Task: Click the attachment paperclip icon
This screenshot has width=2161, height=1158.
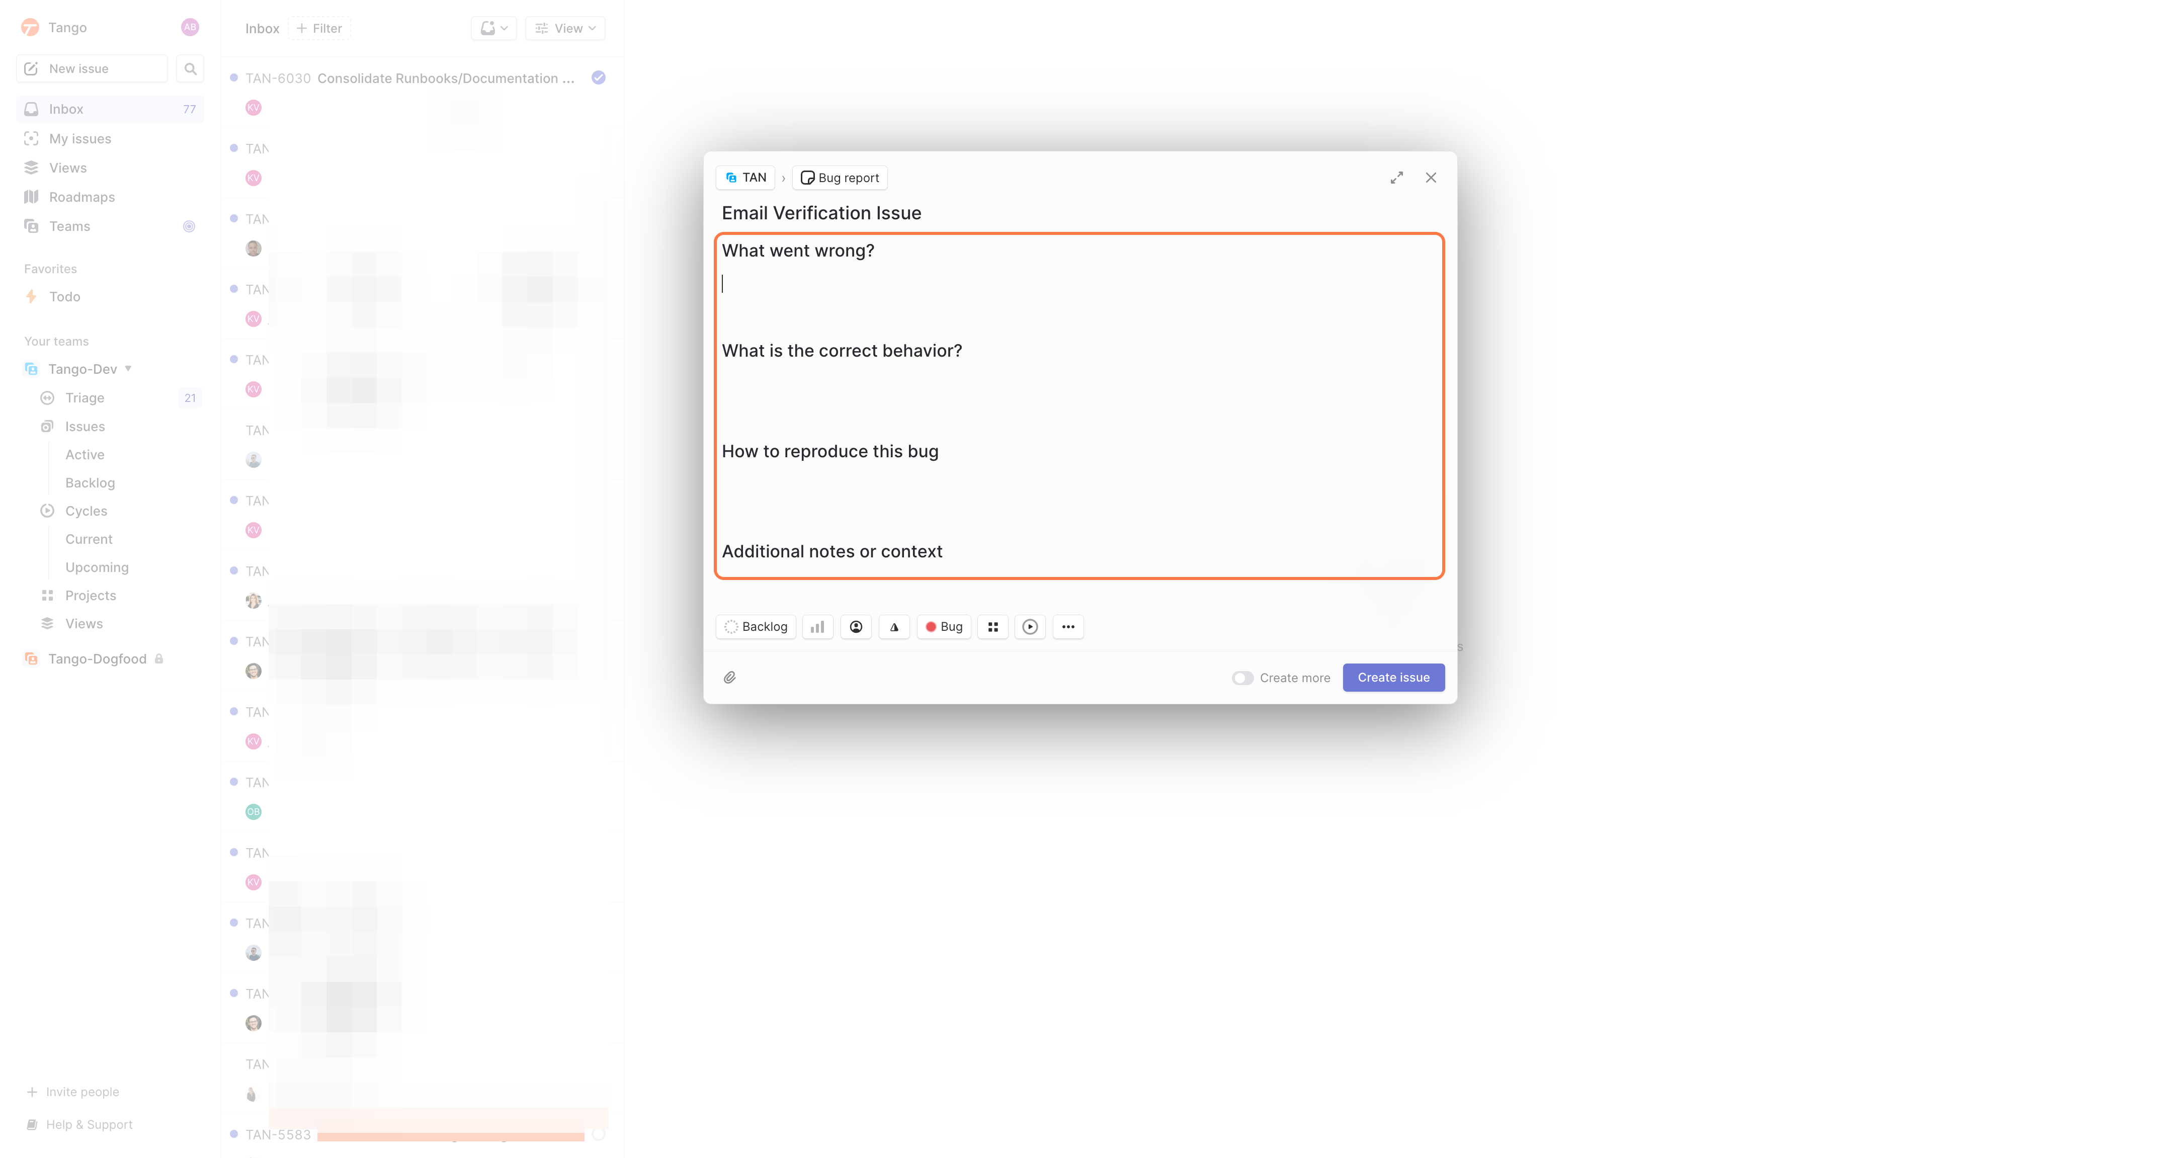Action: [730, 677]
